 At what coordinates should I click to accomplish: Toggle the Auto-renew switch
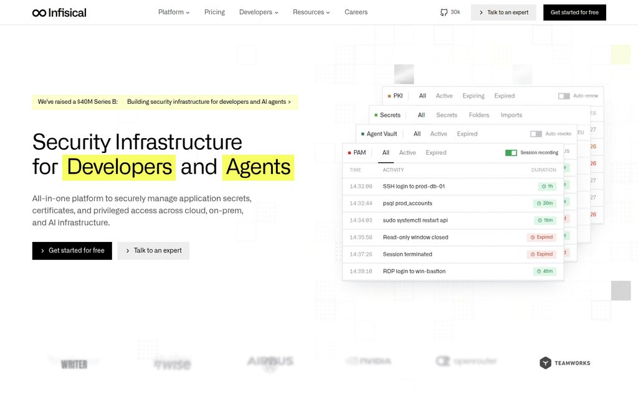point(564,96)
